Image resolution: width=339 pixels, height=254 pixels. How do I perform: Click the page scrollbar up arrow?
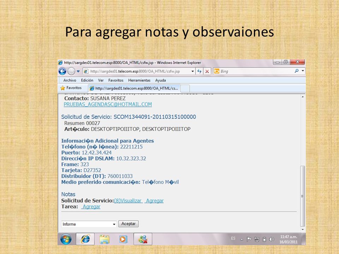[303, 97]
